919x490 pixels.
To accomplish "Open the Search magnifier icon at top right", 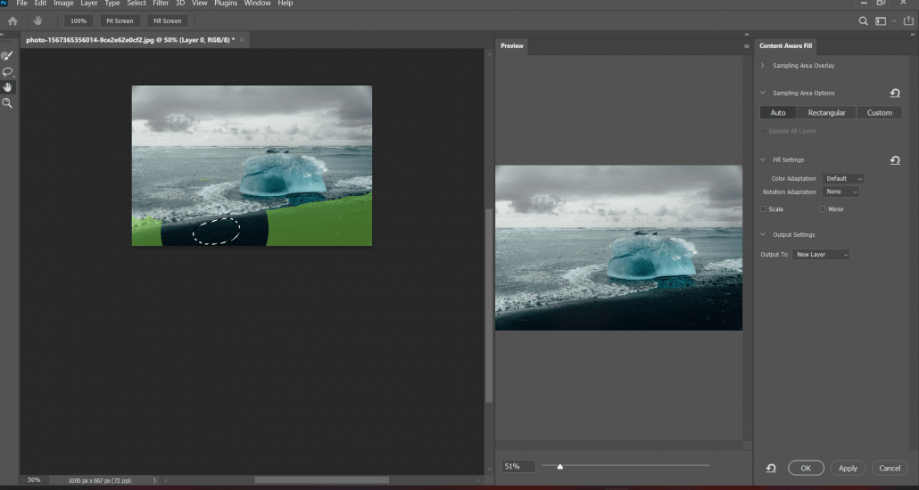I will tap(863, 21).
